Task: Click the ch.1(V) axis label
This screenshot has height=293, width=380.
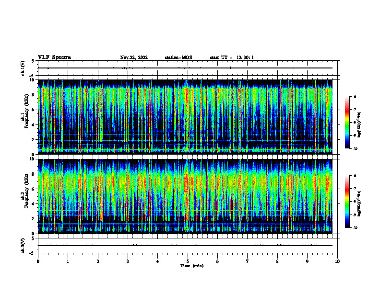Action: (23, 68)
